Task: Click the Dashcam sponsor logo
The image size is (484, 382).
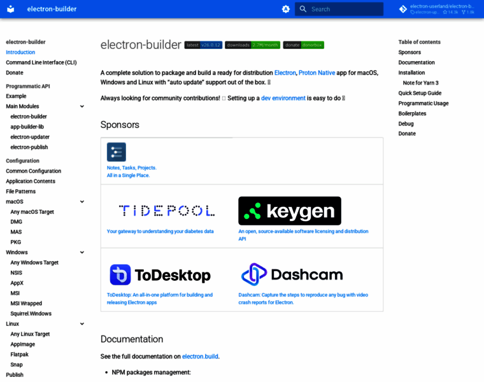Action: click(x=292, y=274)
